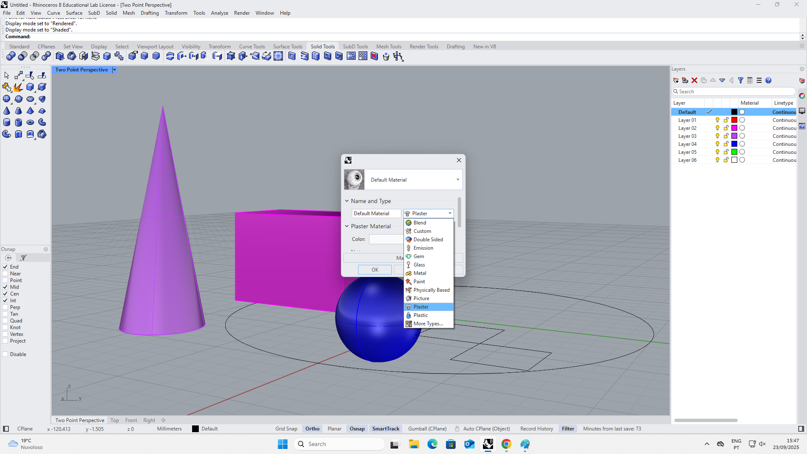The height and width of the screenshot is (454, 807).
Task: Select the Cone tool in left sidebar
Action: 7,111
